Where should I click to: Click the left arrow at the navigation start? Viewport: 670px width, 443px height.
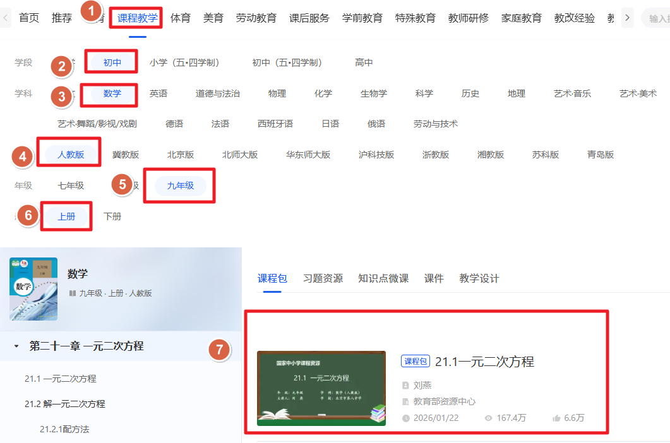tap(5, 18)
